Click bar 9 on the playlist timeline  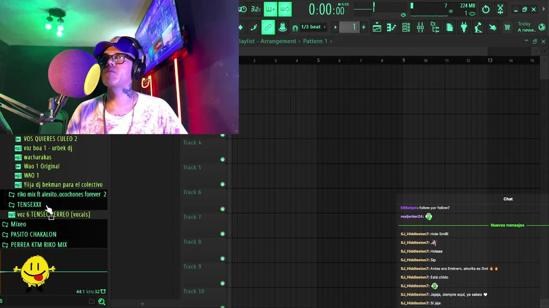click(x=403, y=60)
